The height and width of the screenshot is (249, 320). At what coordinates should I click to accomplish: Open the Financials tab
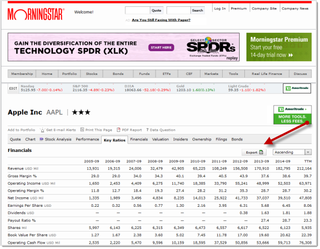coord(139,139)
